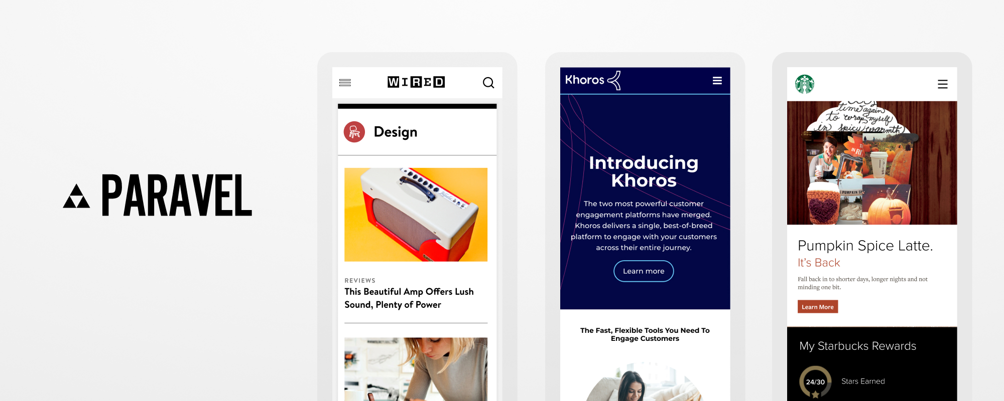Click the My Starbucks Rewards heading
The image size is (1004, 401).
[858, 346]
